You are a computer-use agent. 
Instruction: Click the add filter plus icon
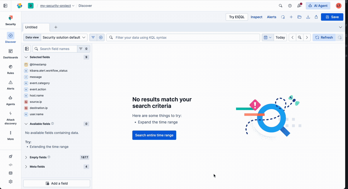pyautogui.click(x=101, y=37)
